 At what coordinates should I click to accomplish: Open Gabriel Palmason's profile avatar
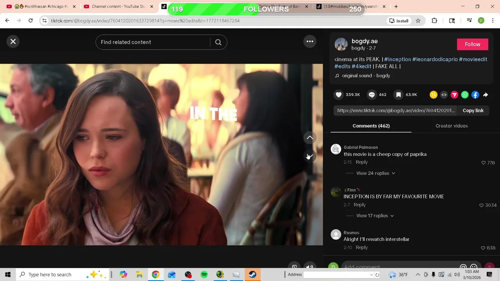(336, 149)
